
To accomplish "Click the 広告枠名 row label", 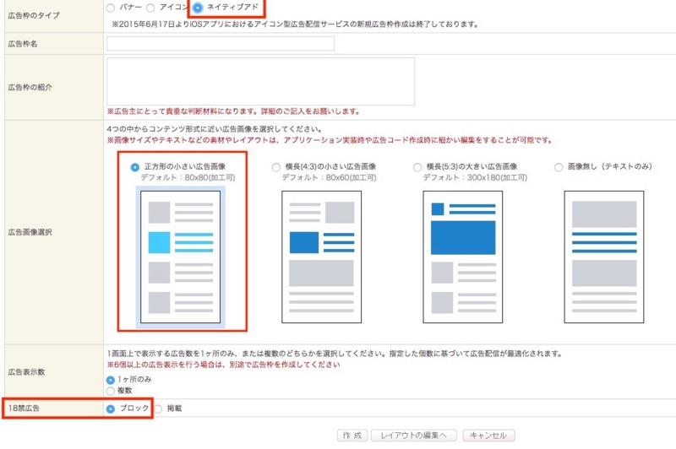I will [x=23, y=44].
